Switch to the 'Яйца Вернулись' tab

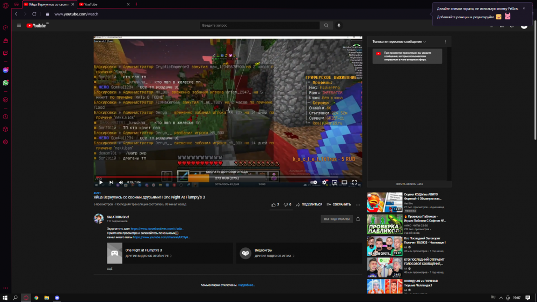click(49, 4)
